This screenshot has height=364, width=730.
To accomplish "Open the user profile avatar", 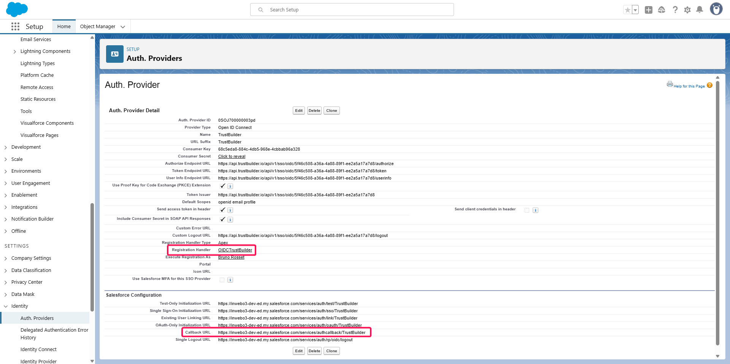I will pos(716,9).
